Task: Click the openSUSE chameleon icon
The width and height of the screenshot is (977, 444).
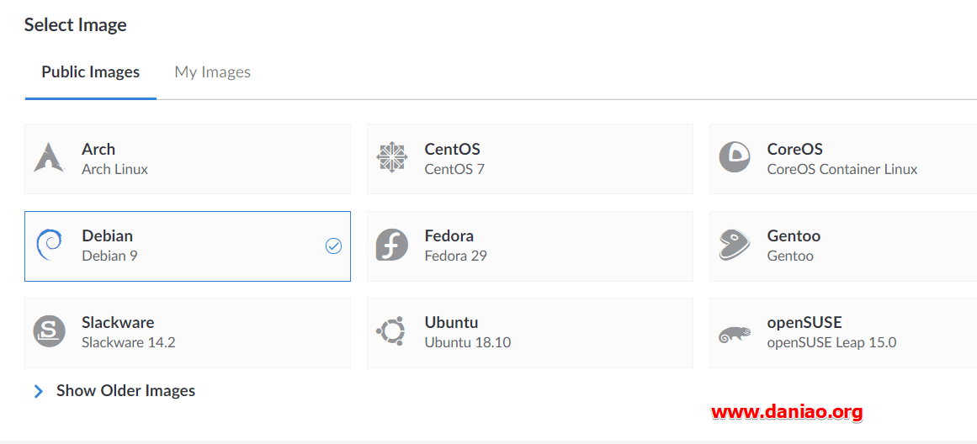Action: tap(734, 335)
